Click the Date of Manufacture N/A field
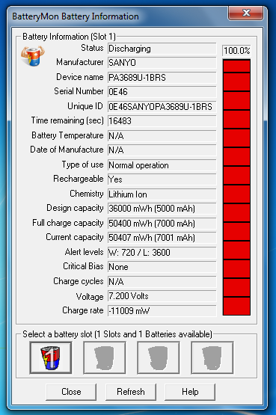276x415 pixels. (x=162, y=150)
